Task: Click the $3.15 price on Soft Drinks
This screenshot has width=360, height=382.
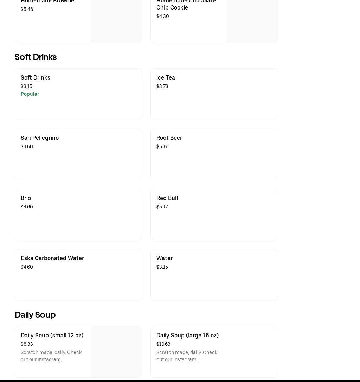Action: [26, 86]
